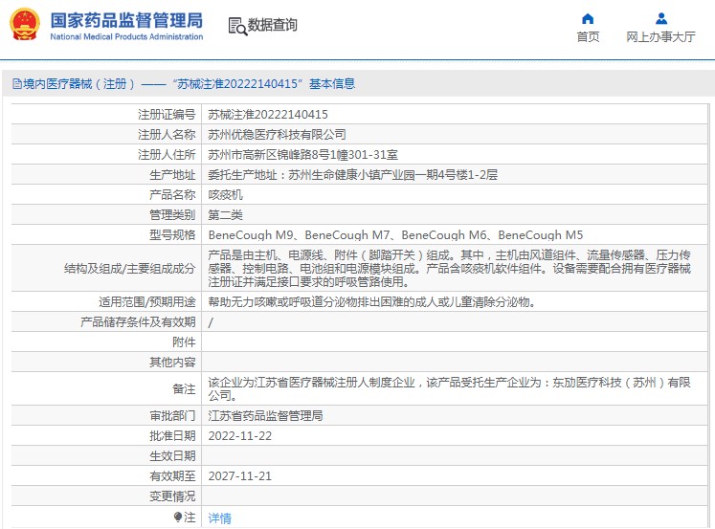The width and height of the screenshot is (715, 529).
Task: Select BeneCough M9 model specification value
Action: tap(395, 235)
